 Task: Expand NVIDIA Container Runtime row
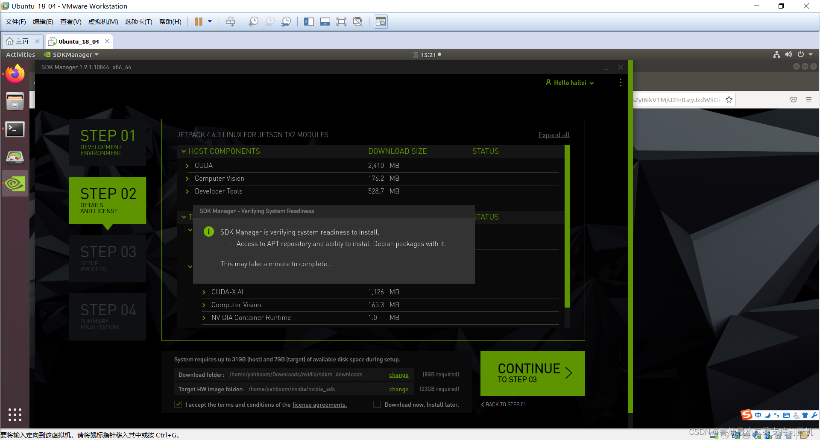[204, 318]
